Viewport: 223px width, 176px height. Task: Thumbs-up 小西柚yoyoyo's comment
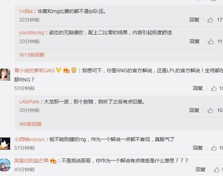(x=214, y=148)
